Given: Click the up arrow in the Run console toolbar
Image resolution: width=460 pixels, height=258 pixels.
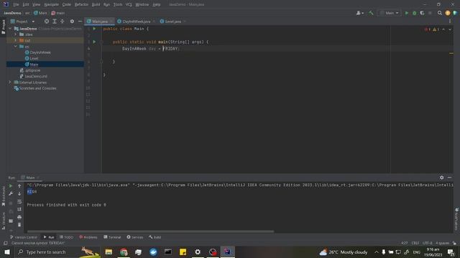Looking at the screenshot, I should (x=19, y=186).
